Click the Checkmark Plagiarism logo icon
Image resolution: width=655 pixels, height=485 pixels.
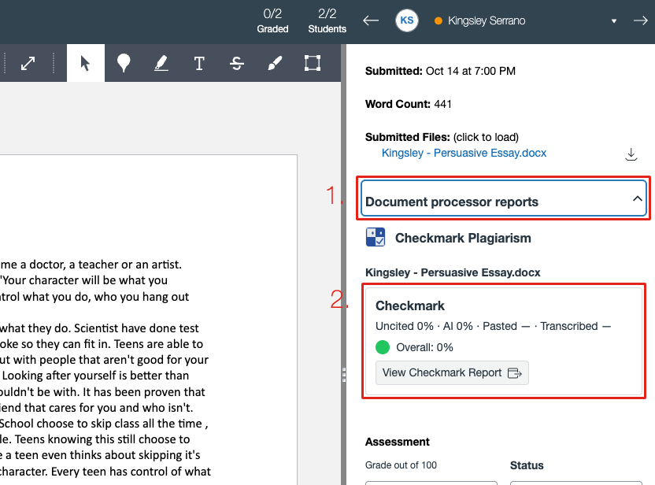coord(375,237)
